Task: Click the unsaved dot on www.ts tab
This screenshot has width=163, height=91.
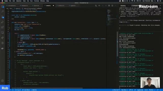Action: [x=53, y=6]
